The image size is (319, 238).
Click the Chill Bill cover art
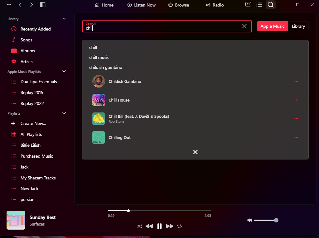(x=99, y=119)
